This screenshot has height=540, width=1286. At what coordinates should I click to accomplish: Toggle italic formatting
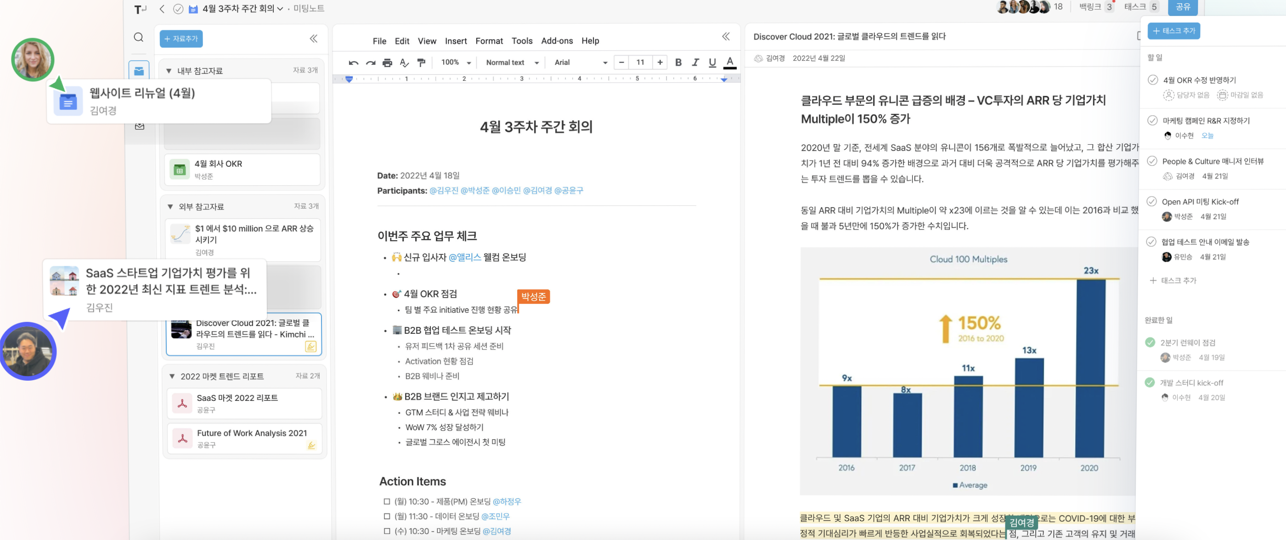click(695, 62)
